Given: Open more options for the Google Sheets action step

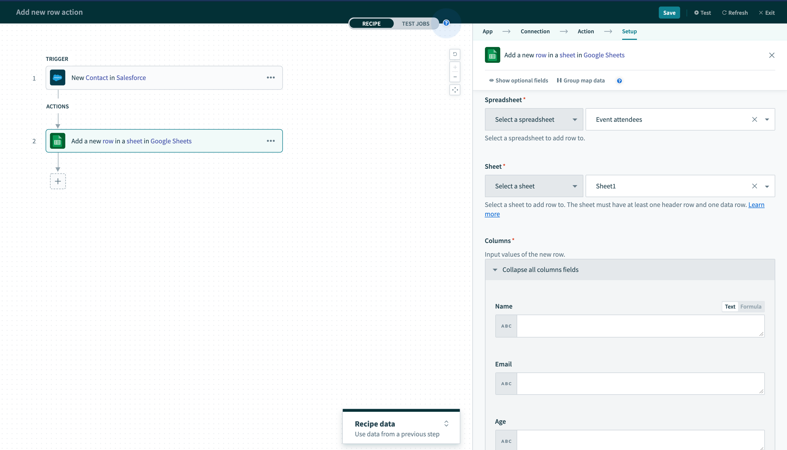Looking at the screenshot, I should click(271, 141).
